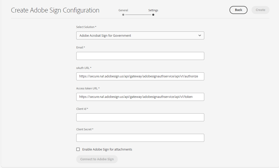279x168 pixels.
Task: Focus the Email input field
Action: [x=140, y=56]
